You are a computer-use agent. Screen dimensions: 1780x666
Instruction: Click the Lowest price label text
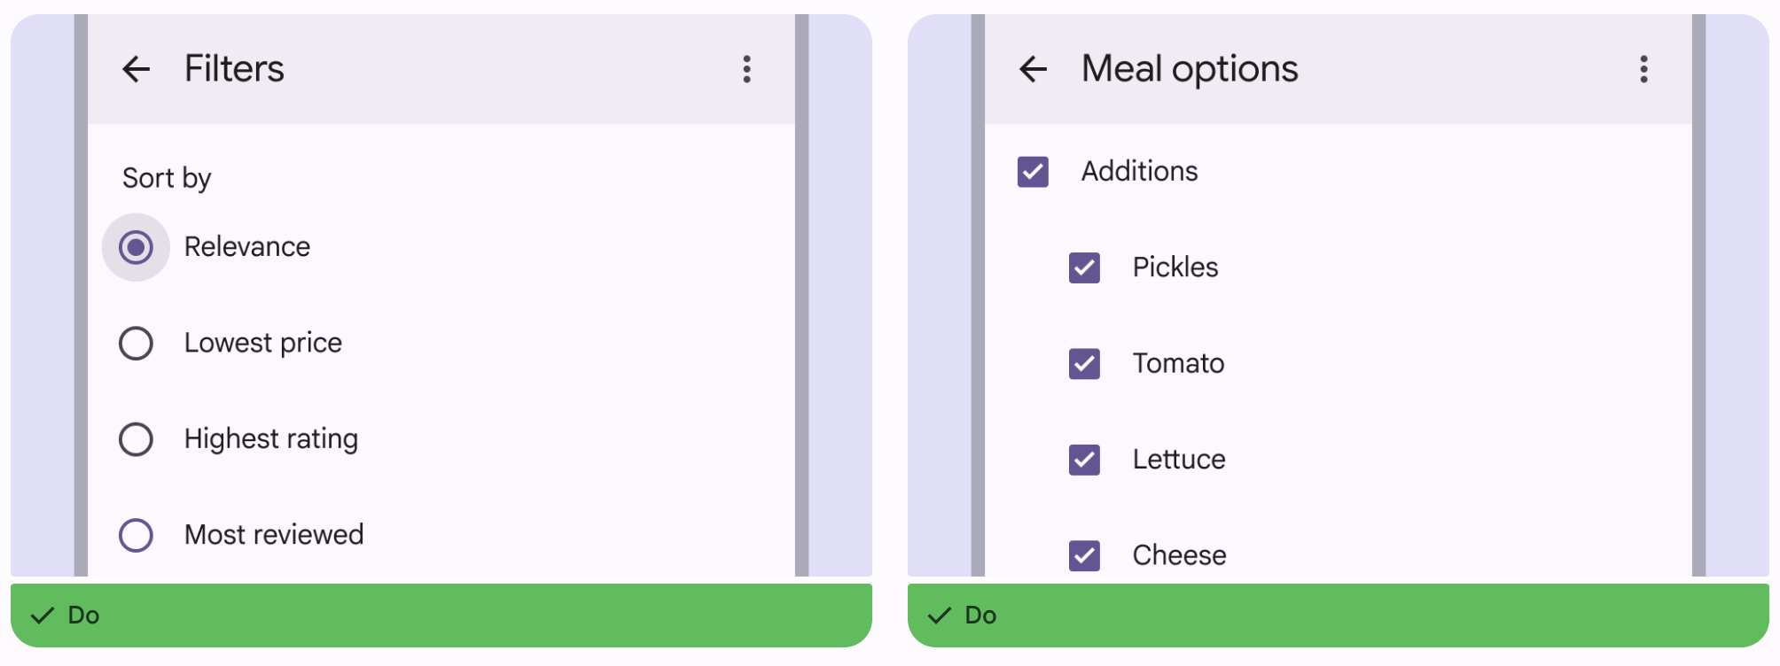point(263,343)
